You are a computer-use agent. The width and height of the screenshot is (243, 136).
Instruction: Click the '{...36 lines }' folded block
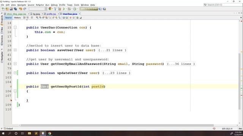point(181,64)
